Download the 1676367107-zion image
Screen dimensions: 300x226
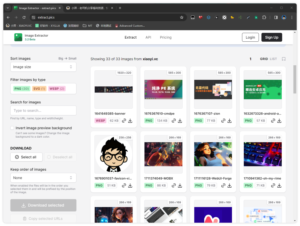coord(229,121)
